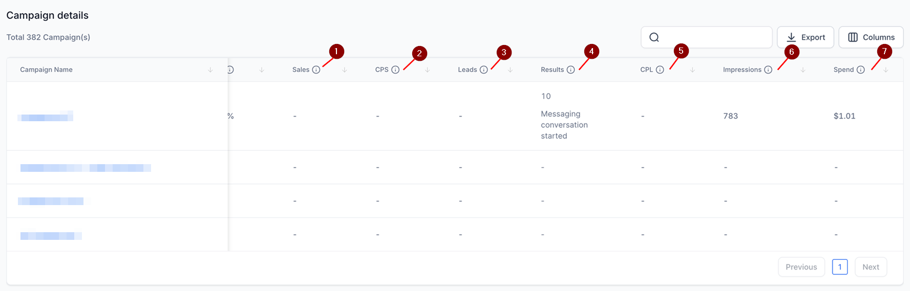Sort the CPS column with arrow

point(427,70)
